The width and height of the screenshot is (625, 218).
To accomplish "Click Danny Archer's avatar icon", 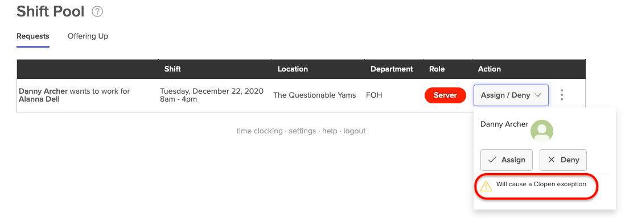I will (x=542, y=131).
